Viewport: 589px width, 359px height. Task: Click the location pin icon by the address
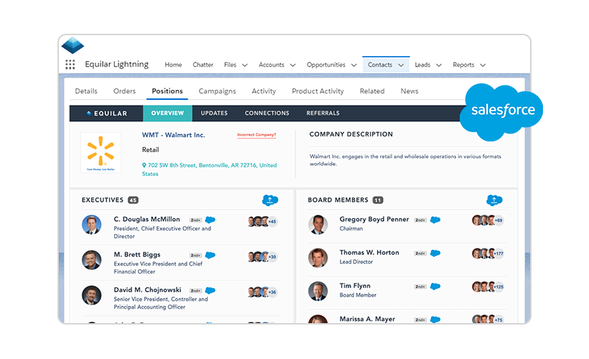(144, 165)
